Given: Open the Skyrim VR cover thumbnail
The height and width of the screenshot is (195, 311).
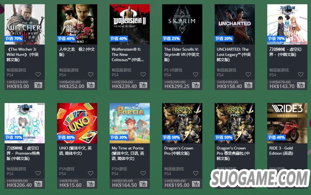Looking at the screenshot, I should (182, 24).
